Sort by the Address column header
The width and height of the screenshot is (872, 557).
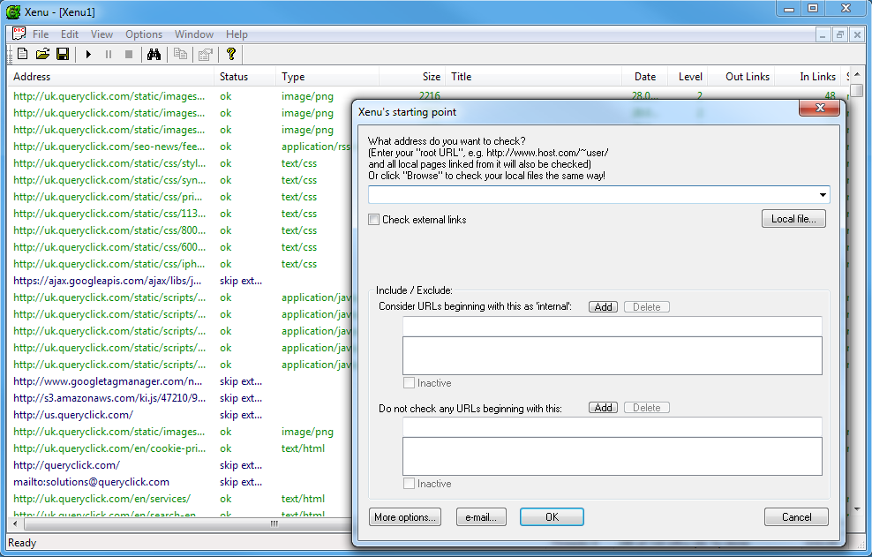point(110,77)
